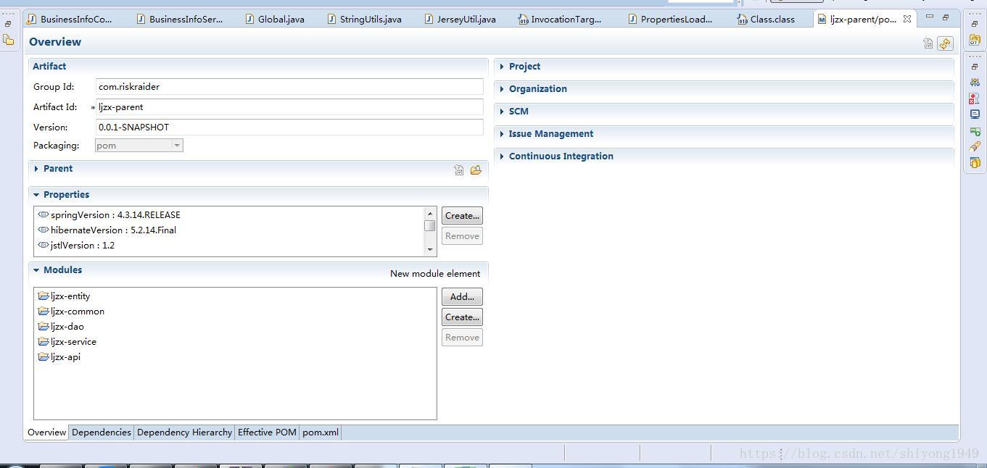Click the ljzx-entity module folder icon
This screenshot has width=987, height=468.
(x=44, y=296)
